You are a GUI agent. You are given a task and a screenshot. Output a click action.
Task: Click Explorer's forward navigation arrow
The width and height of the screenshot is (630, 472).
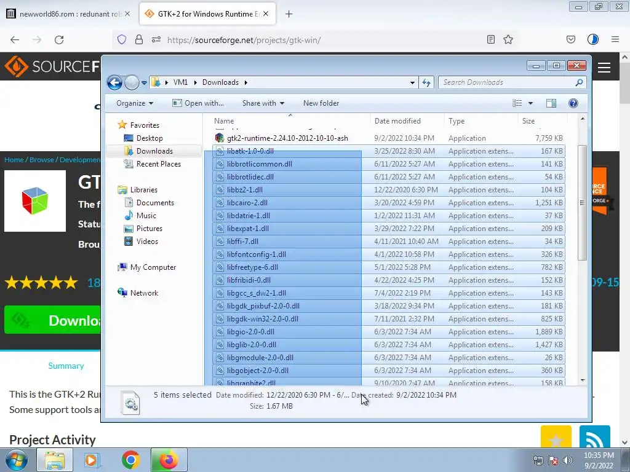[132, 83]
